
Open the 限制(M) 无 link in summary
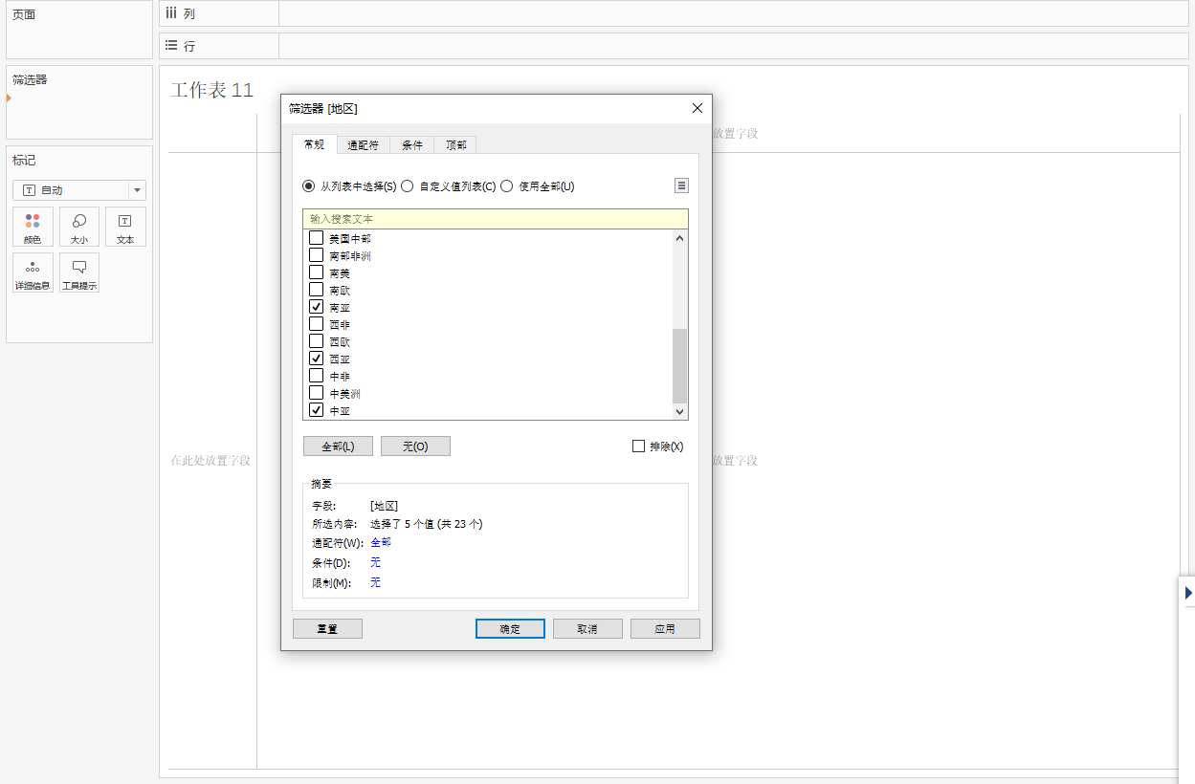375,582
